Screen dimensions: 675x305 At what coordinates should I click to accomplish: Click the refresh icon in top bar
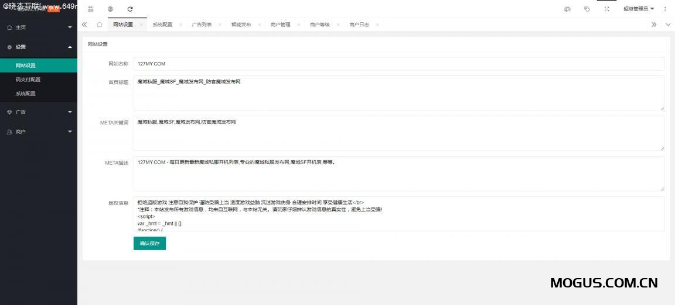click(x=130, y=9)
